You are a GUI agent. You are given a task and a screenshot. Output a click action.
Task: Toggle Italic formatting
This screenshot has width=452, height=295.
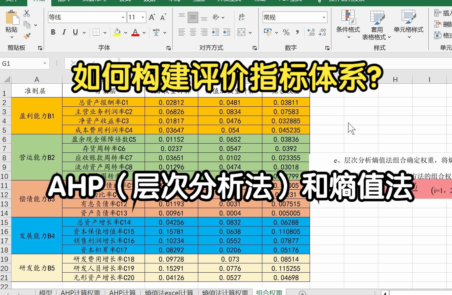point(64,32)
